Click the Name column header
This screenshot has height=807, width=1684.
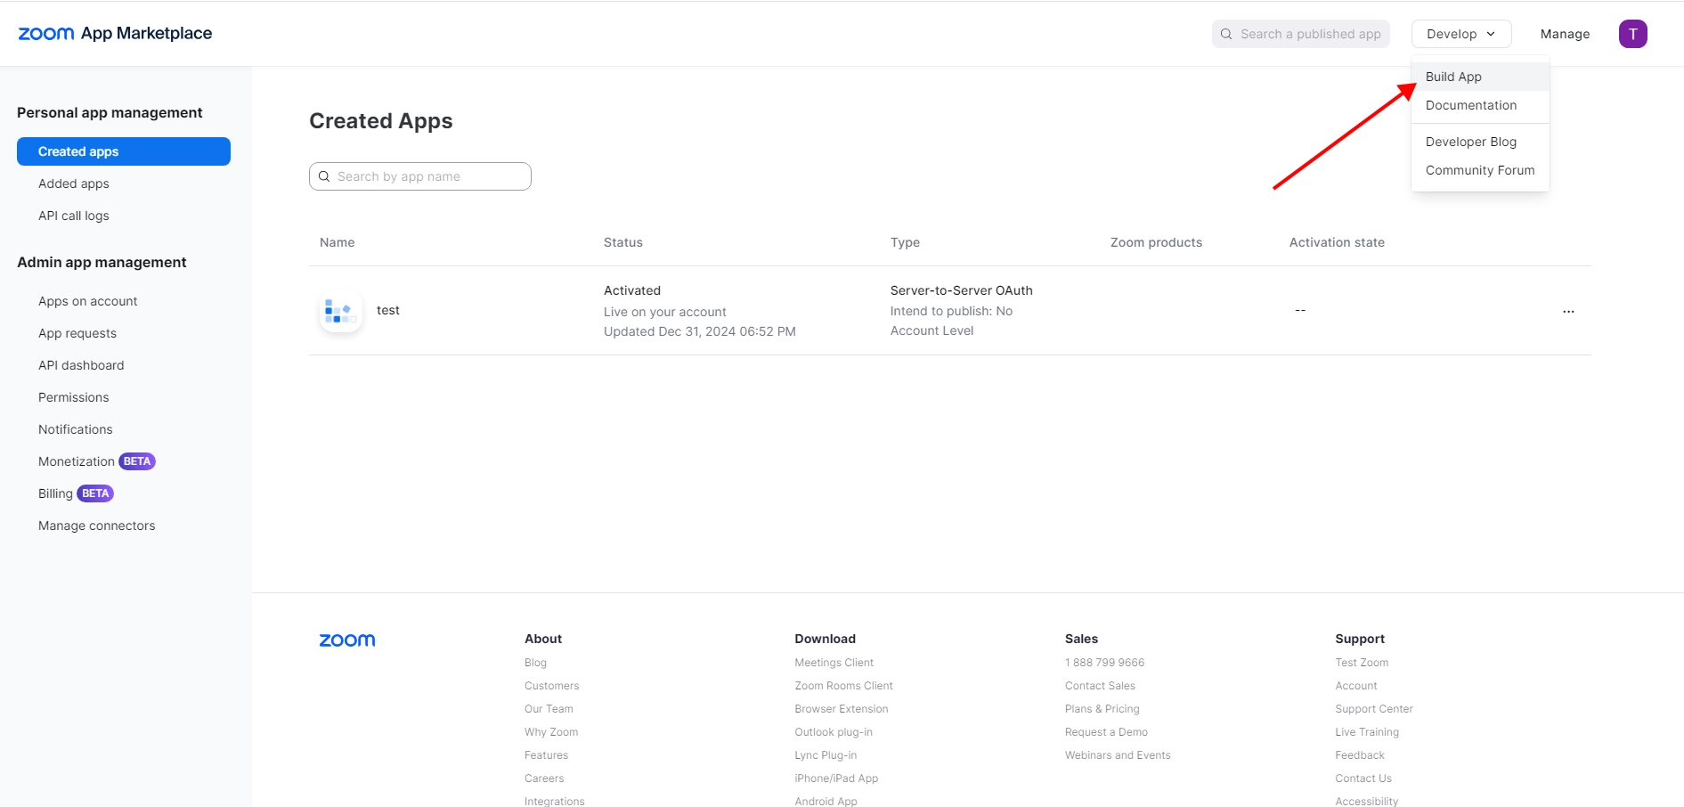point(338,242)
